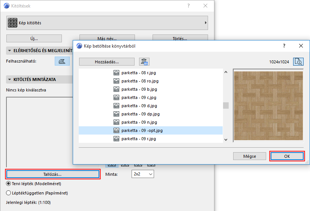This screenshot has height=211, width=310.
Task: Open the Kép kitöltés fill selector popup
Action: pyautogui.click(x=107, y=23)
